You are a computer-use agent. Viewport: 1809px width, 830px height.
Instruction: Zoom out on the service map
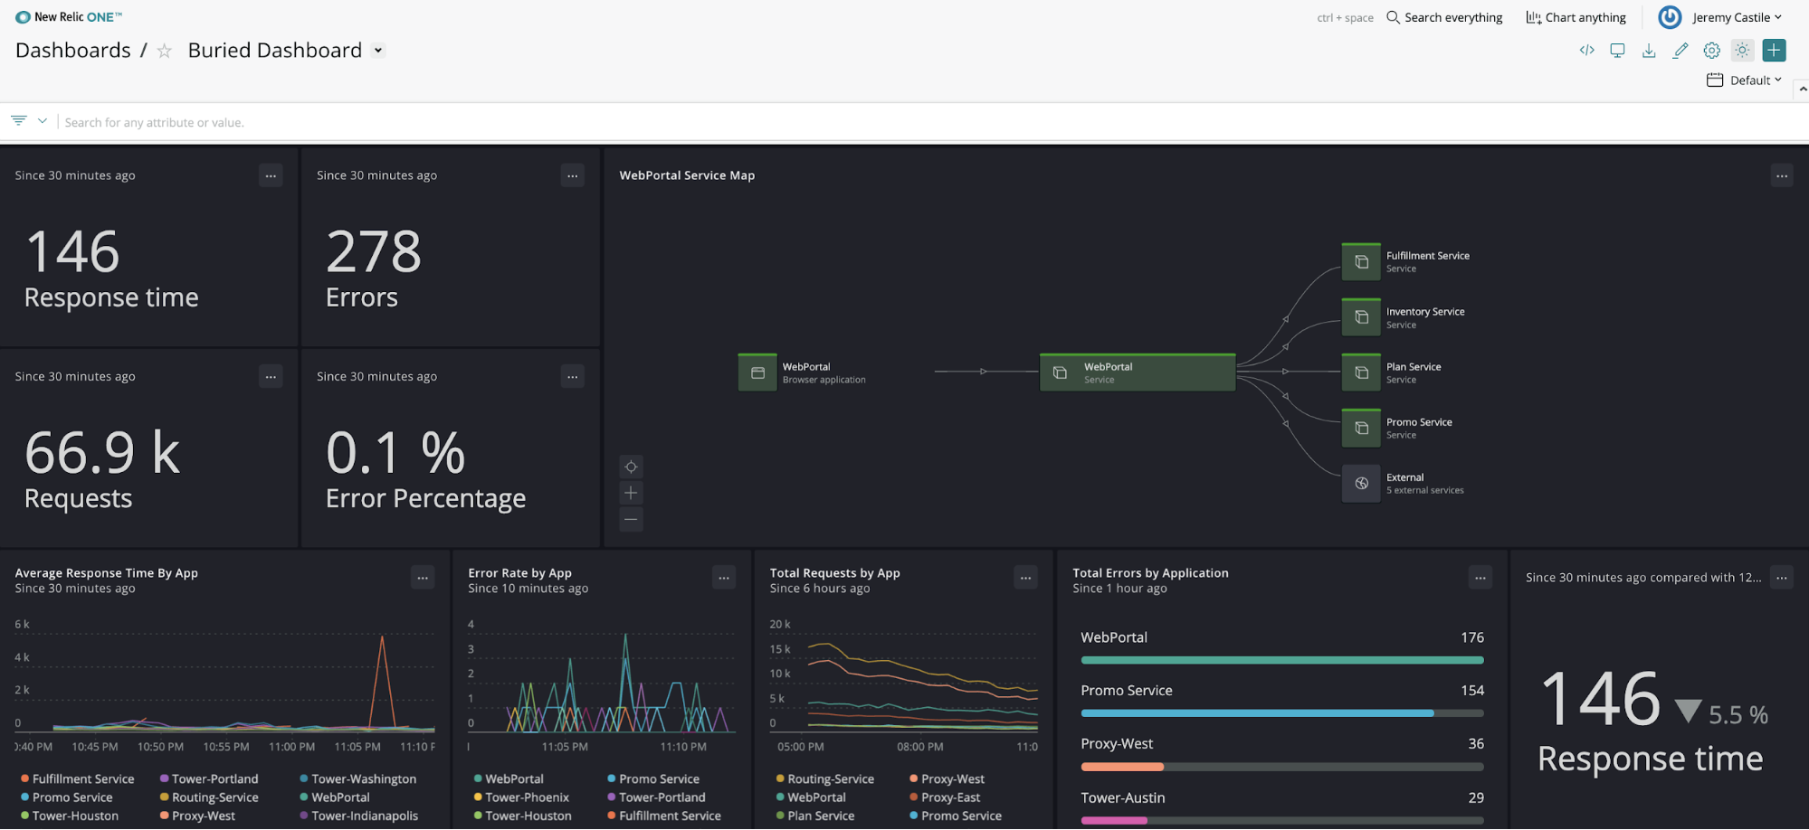[631, 519]
